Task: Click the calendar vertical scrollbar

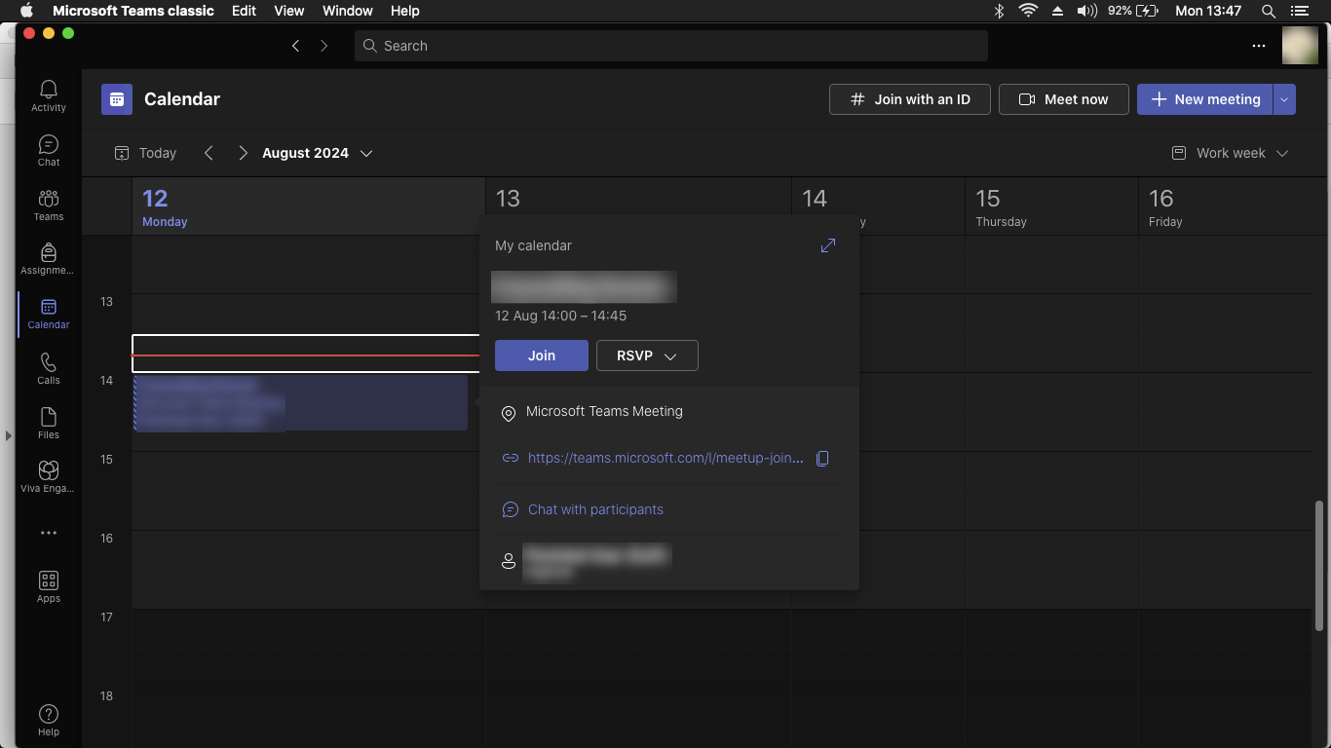Action: [x=1320, y=565]
